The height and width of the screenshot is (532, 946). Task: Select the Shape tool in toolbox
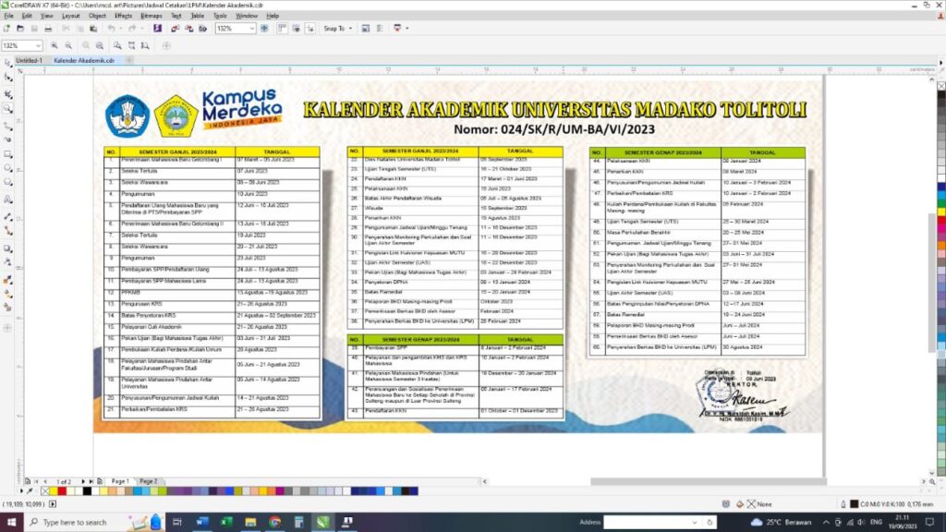(7, 79)
